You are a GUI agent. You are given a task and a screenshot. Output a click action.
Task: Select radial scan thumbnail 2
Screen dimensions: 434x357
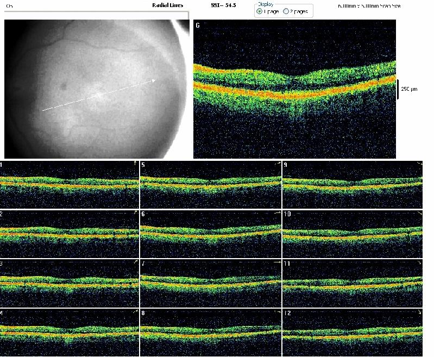[70, 234]
